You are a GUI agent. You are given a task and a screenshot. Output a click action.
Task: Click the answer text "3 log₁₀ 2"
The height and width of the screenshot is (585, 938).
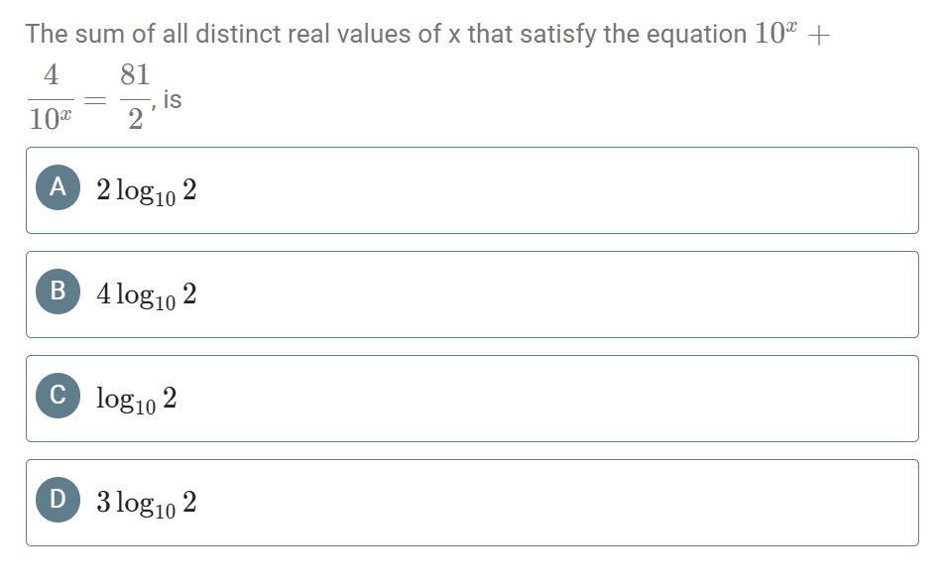pyautogui.click(x=147, y=503)
